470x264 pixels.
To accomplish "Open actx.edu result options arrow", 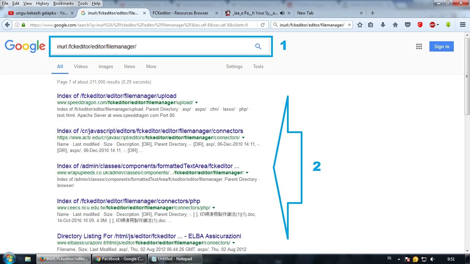I will 243,138.
